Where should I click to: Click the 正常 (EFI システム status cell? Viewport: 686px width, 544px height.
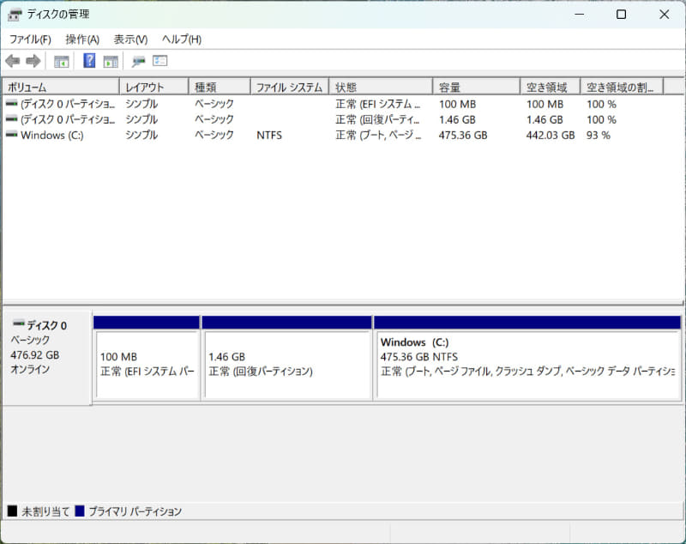(377, 104)
